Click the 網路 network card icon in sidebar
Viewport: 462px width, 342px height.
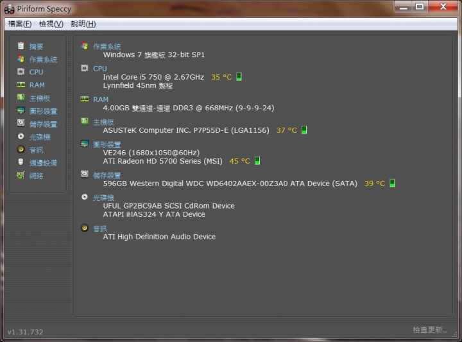[x=21, y=175]
